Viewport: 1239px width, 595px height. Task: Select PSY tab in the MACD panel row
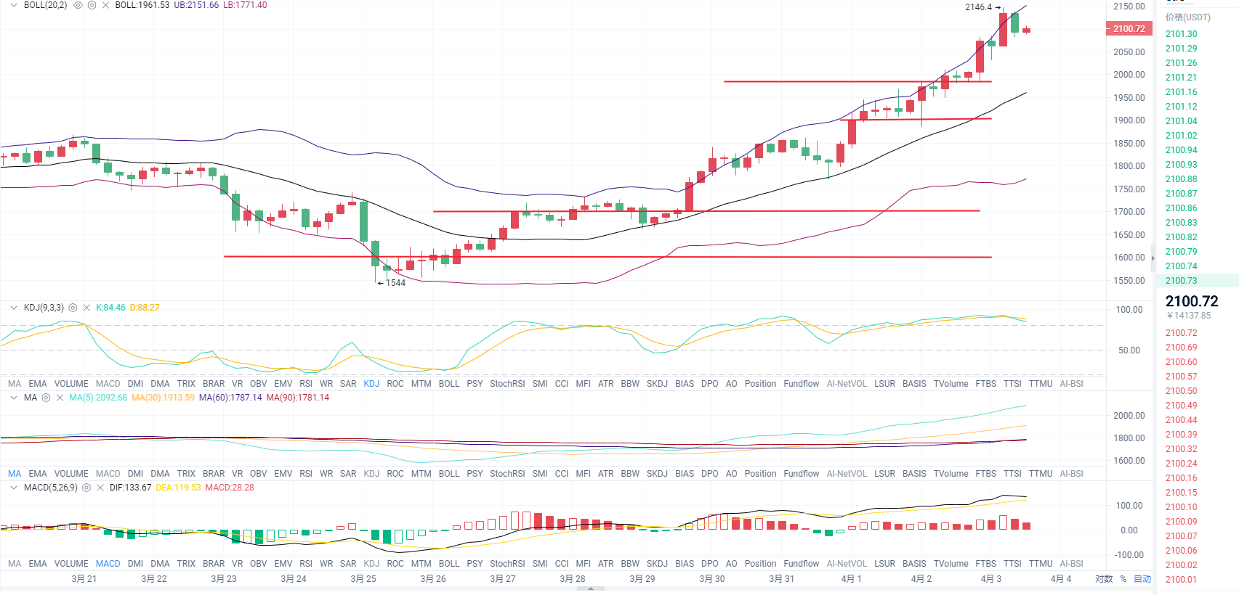pos(475,564)
